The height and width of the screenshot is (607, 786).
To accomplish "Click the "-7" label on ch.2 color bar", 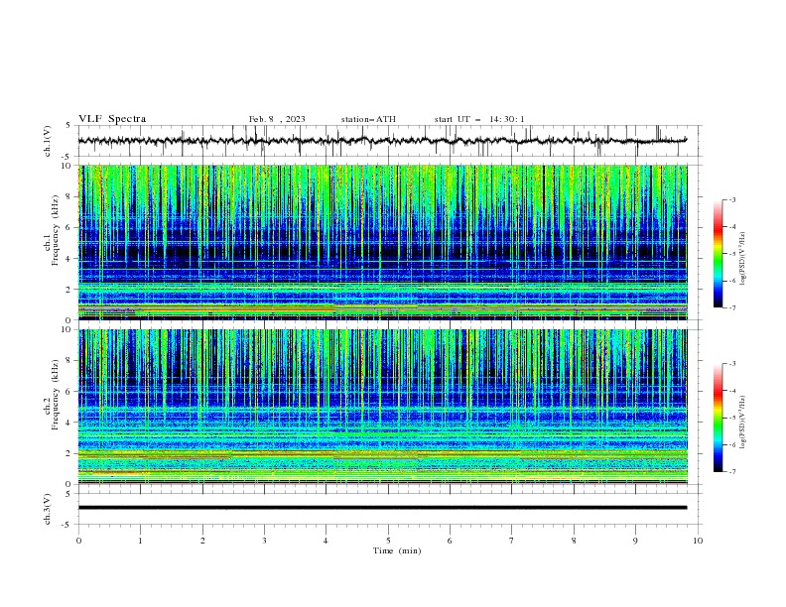I will (x=731, y=471).
